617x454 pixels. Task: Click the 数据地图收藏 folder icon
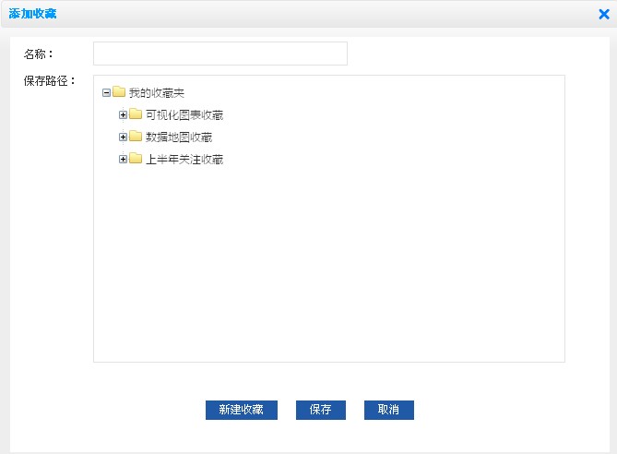coord(136,137)
